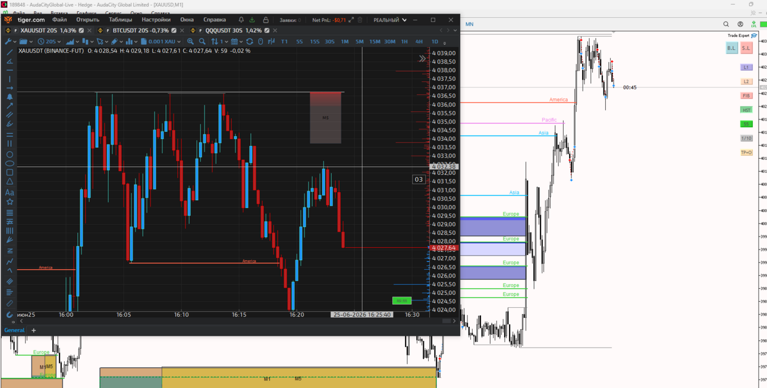This screenshot has width=767, height=388.
Task: Toggle the L1 level button
Action: click(746, 67)
